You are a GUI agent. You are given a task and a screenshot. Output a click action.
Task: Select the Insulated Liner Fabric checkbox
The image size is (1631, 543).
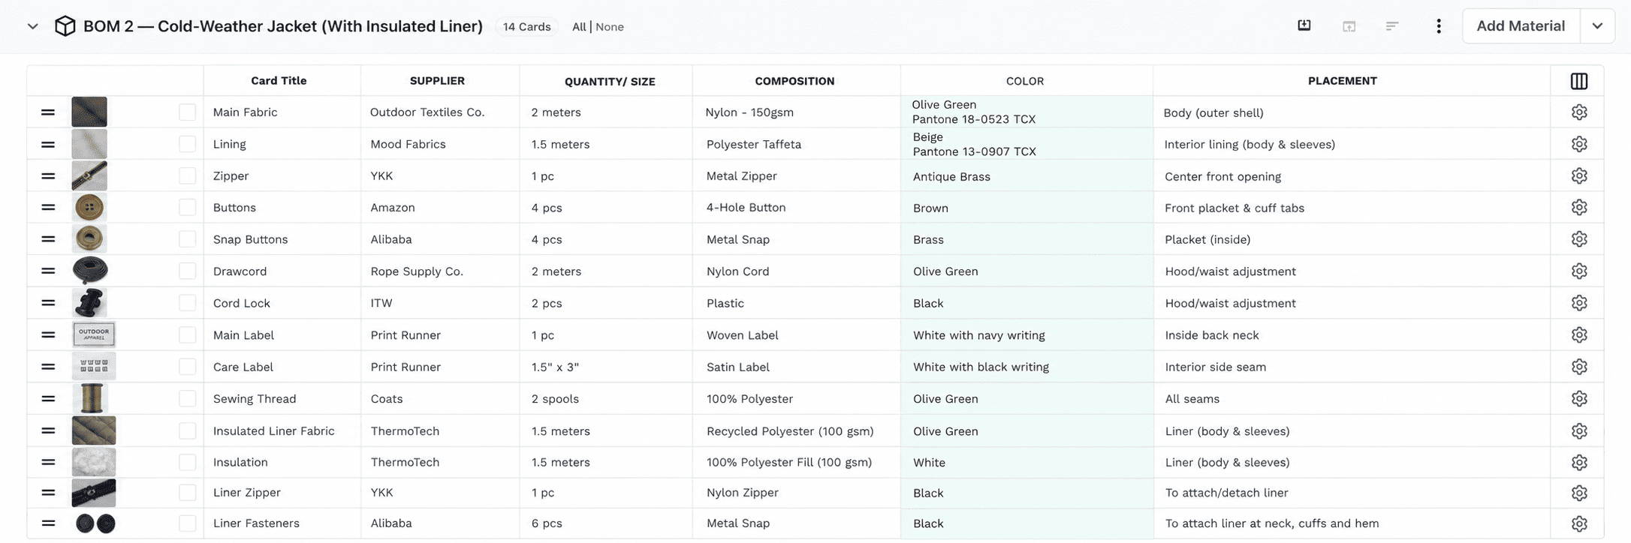point(188,431)
